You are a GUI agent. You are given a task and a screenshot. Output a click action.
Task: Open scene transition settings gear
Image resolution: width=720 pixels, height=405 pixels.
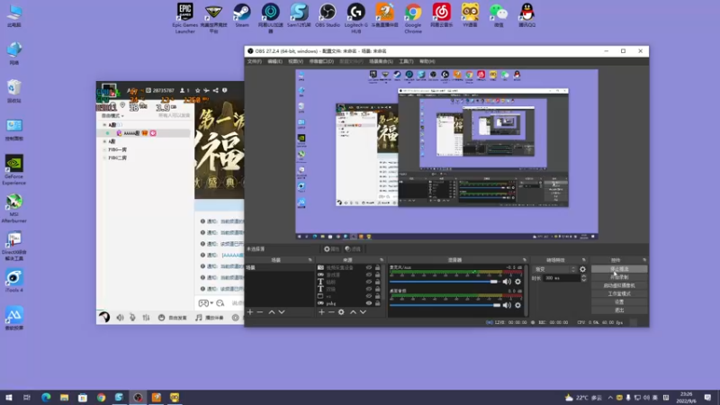582,269
